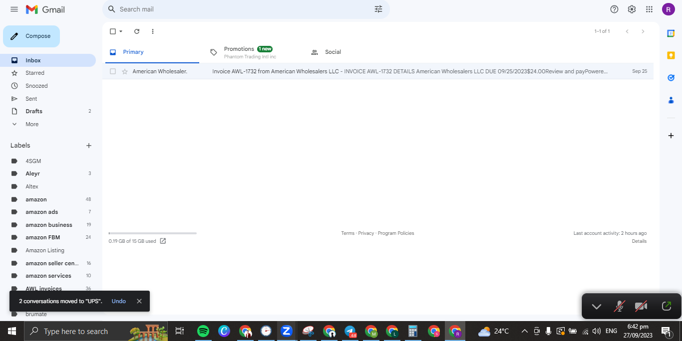682x341 pixels.
Task: Undo moving conversations to UPS
Action: pos(119,301)
